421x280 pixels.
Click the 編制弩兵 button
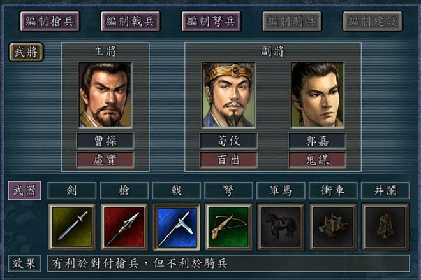[211, 21]
